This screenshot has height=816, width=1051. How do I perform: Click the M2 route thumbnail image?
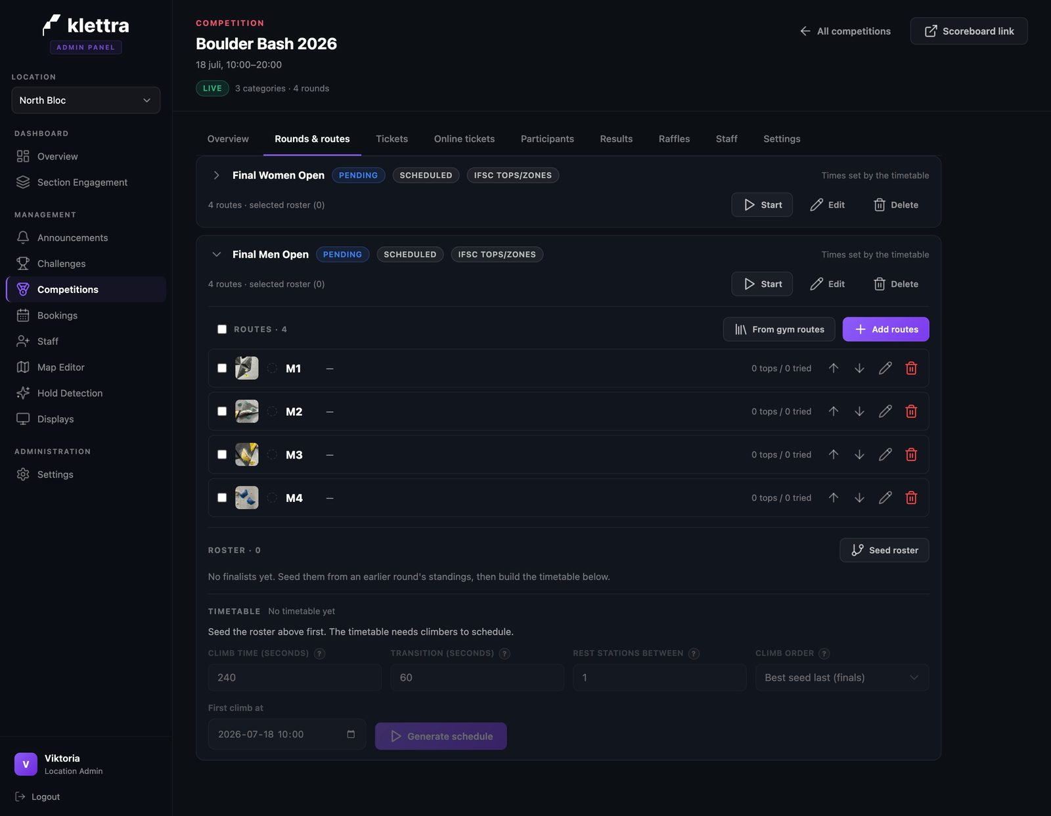[x=247, y=411]
